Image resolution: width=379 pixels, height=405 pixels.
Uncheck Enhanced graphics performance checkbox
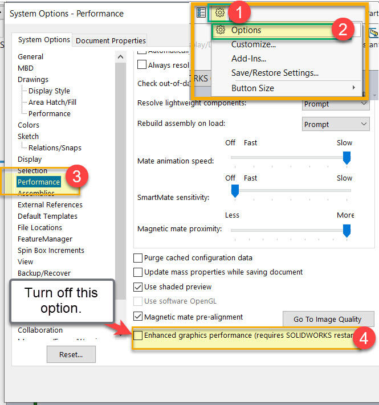138,336
